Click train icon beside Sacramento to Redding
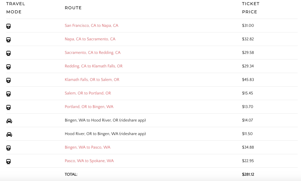Screen dimensions: 301x181 (8, 53)
